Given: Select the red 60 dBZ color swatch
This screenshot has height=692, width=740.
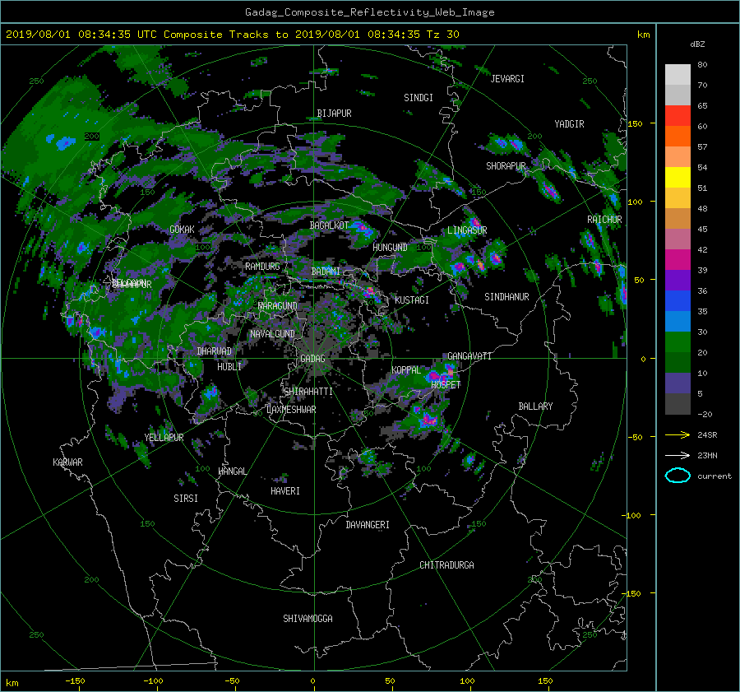Looking at the screenshot, I should 678,116.
